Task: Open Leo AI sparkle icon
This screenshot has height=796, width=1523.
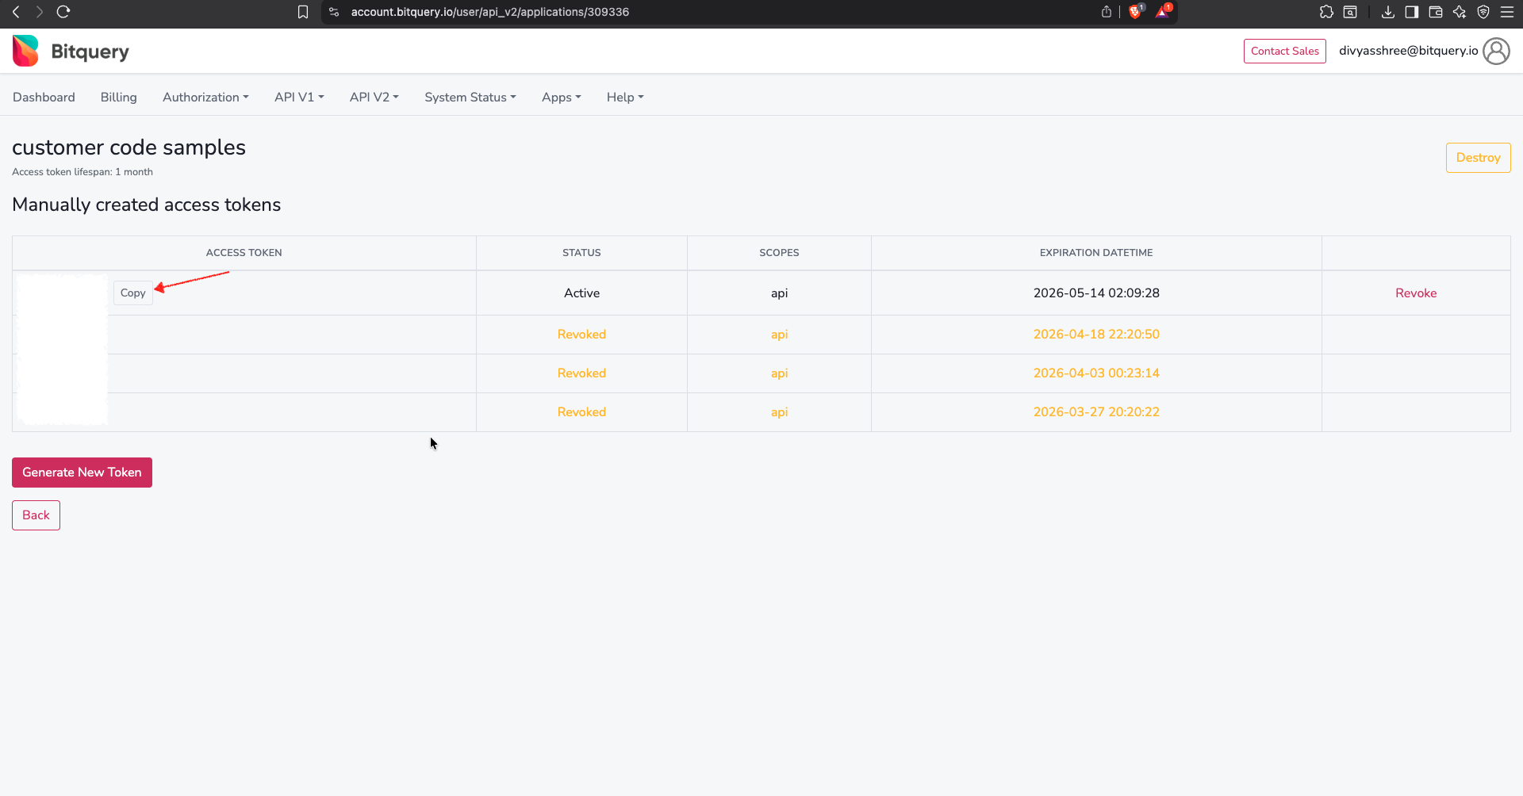Action: click(x=1460, y=12)
